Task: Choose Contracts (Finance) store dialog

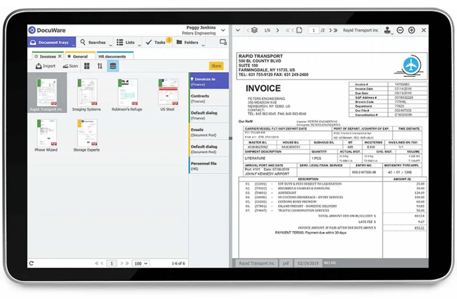Action: 209,98
